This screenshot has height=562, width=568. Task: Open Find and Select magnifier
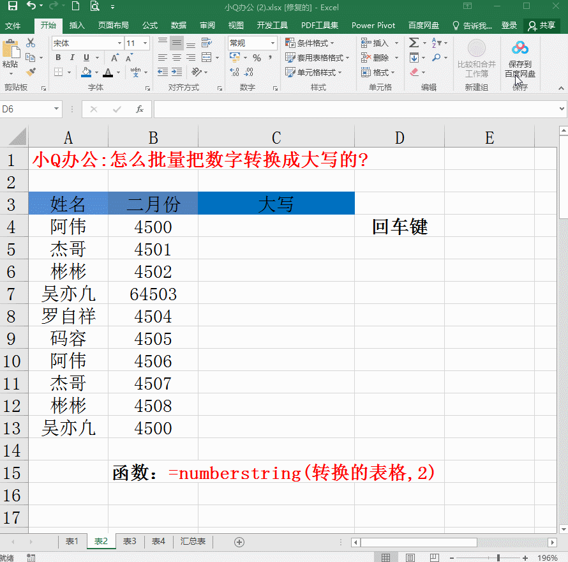(x=437, y=57)
